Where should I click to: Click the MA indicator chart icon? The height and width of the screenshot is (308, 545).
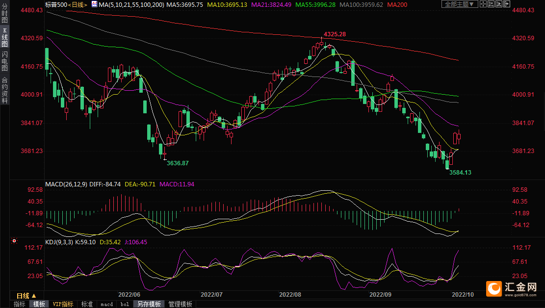click(x=95, y=4)
